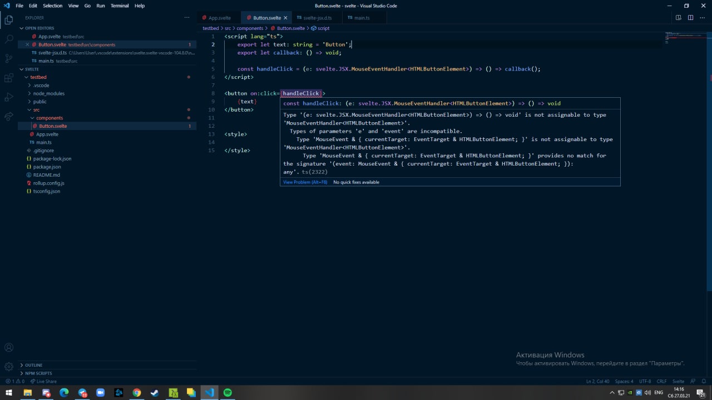This screenshot has width=712, height=400.
Task: Open the editor More Actions ellipsis
Action: (x=703, y=18)
